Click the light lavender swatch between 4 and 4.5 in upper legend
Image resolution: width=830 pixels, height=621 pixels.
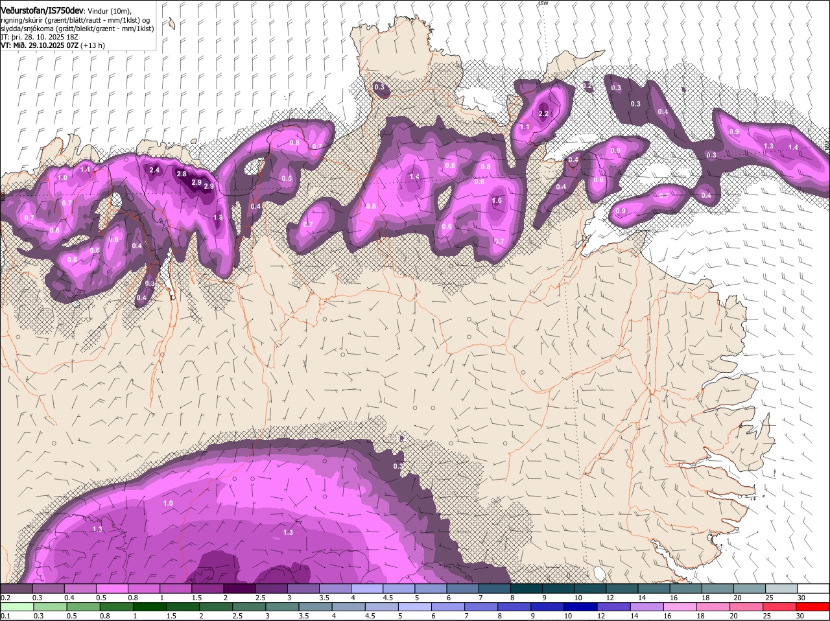[x=366, y=589]
